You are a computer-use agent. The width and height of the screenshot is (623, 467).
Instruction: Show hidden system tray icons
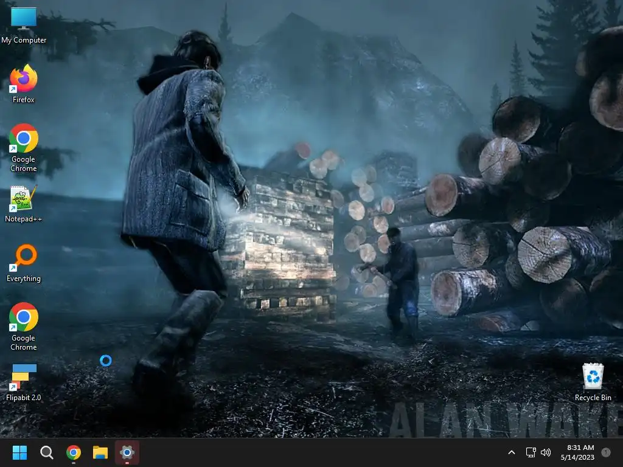tap(512, 452)
